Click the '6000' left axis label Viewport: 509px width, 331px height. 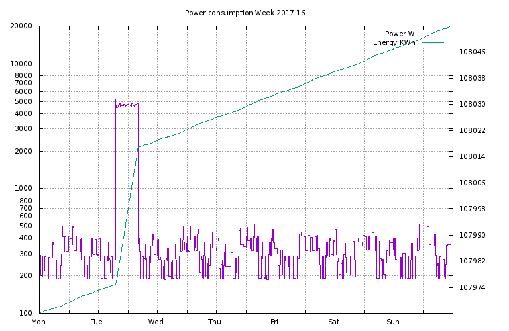pos(23,91)
